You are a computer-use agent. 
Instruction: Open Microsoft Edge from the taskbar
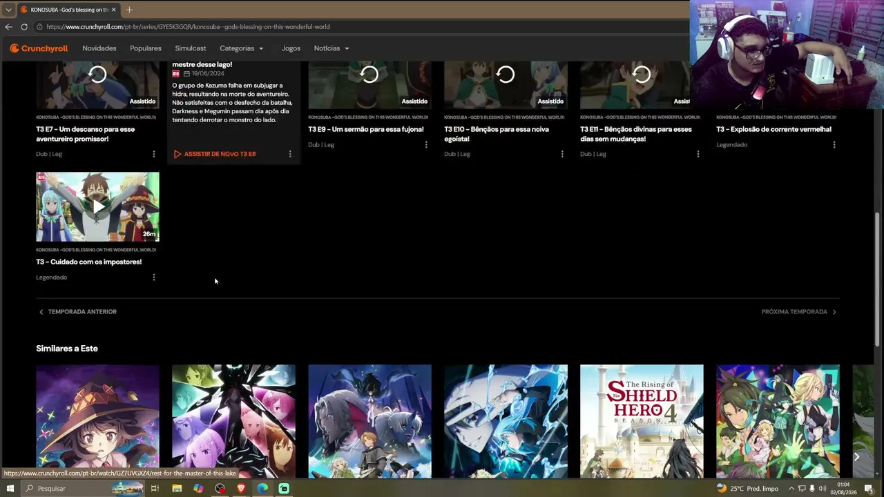pos(262,489)
